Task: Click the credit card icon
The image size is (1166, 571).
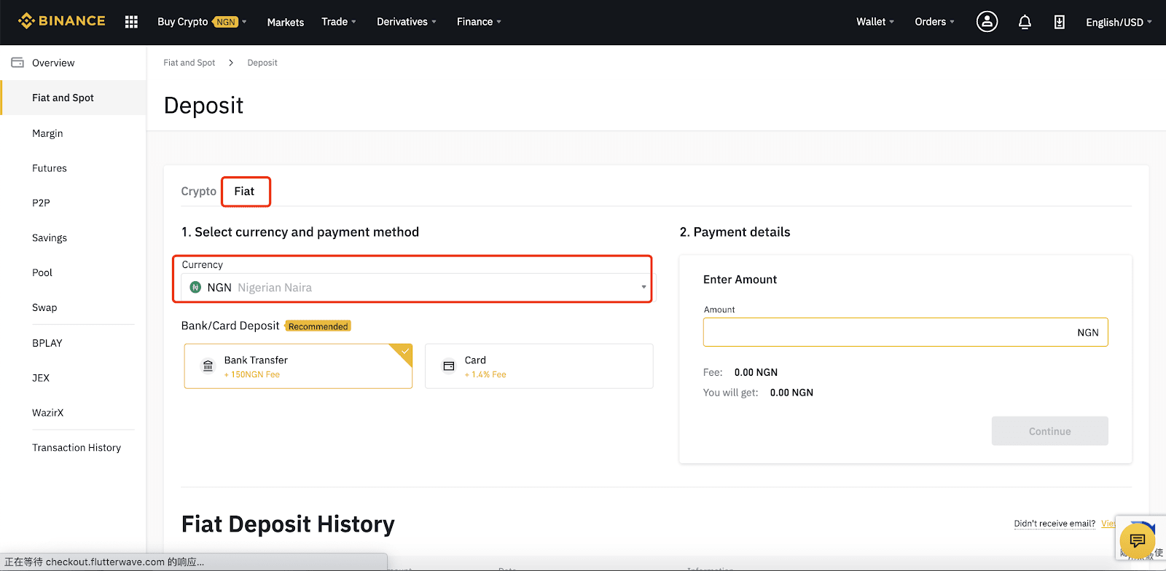Action: [449, 366]
